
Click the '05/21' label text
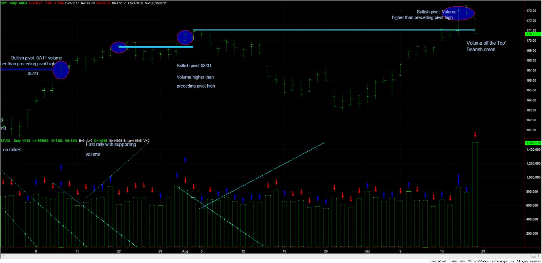(x=33, y=73)
